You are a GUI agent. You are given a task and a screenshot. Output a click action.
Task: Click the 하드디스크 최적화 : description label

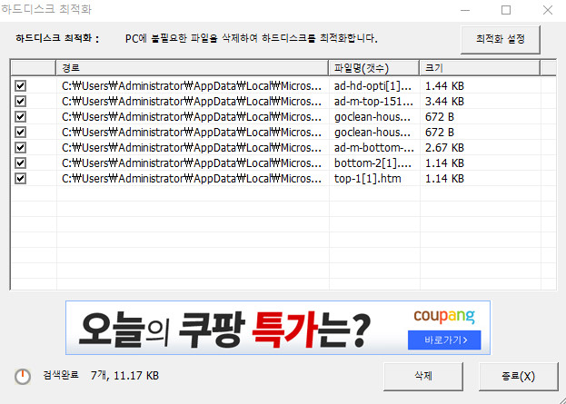pyautogui.click(x=57, y=39)
